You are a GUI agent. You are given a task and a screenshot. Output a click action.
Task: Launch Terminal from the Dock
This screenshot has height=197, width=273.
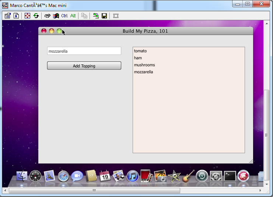230,176
